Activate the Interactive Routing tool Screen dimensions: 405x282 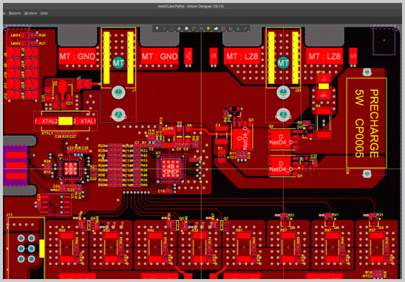tap(194, 29)
